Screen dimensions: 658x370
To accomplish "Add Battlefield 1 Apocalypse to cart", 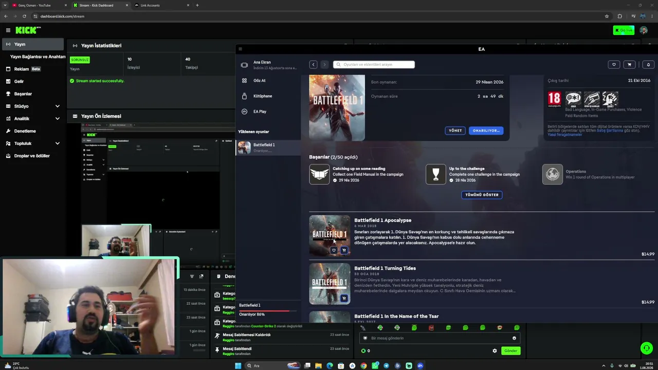I will pyautogui.click(x=344, y=250).
